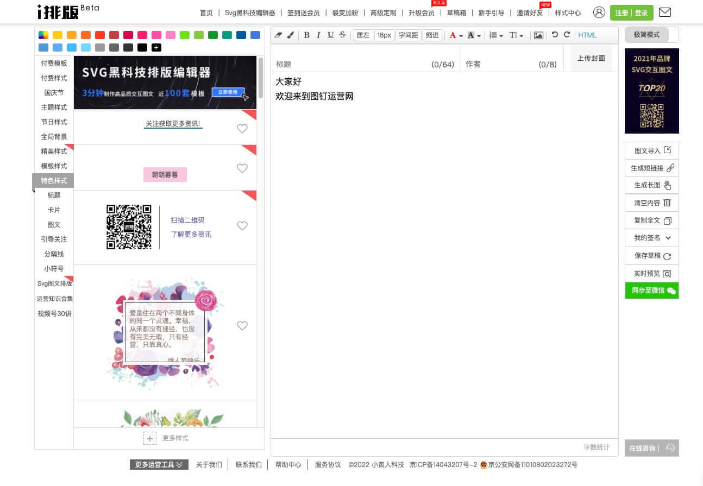Viewport: 703px width, 486px height.
Task: Favorite the floral quote card style
Action: (x=242, y=326)
